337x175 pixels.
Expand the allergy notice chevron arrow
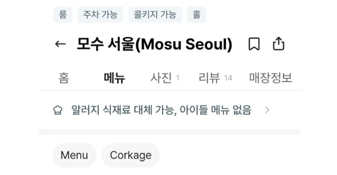pyautogui.click(x=267, y=110)
